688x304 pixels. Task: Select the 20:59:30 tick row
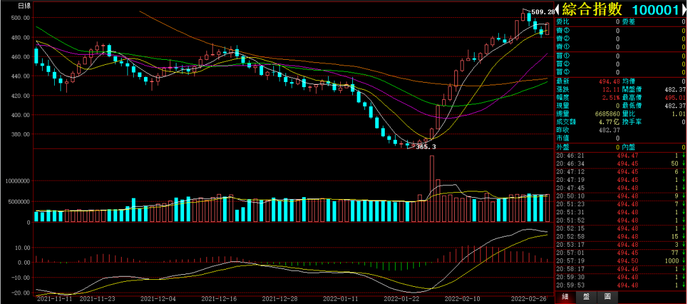(620, 277)
